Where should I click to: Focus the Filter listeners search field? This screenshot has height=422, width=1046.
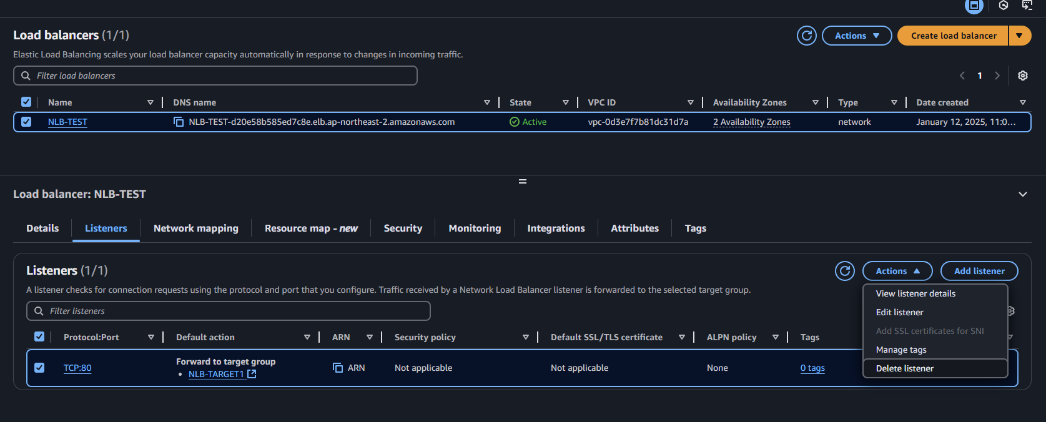[229, 311]
